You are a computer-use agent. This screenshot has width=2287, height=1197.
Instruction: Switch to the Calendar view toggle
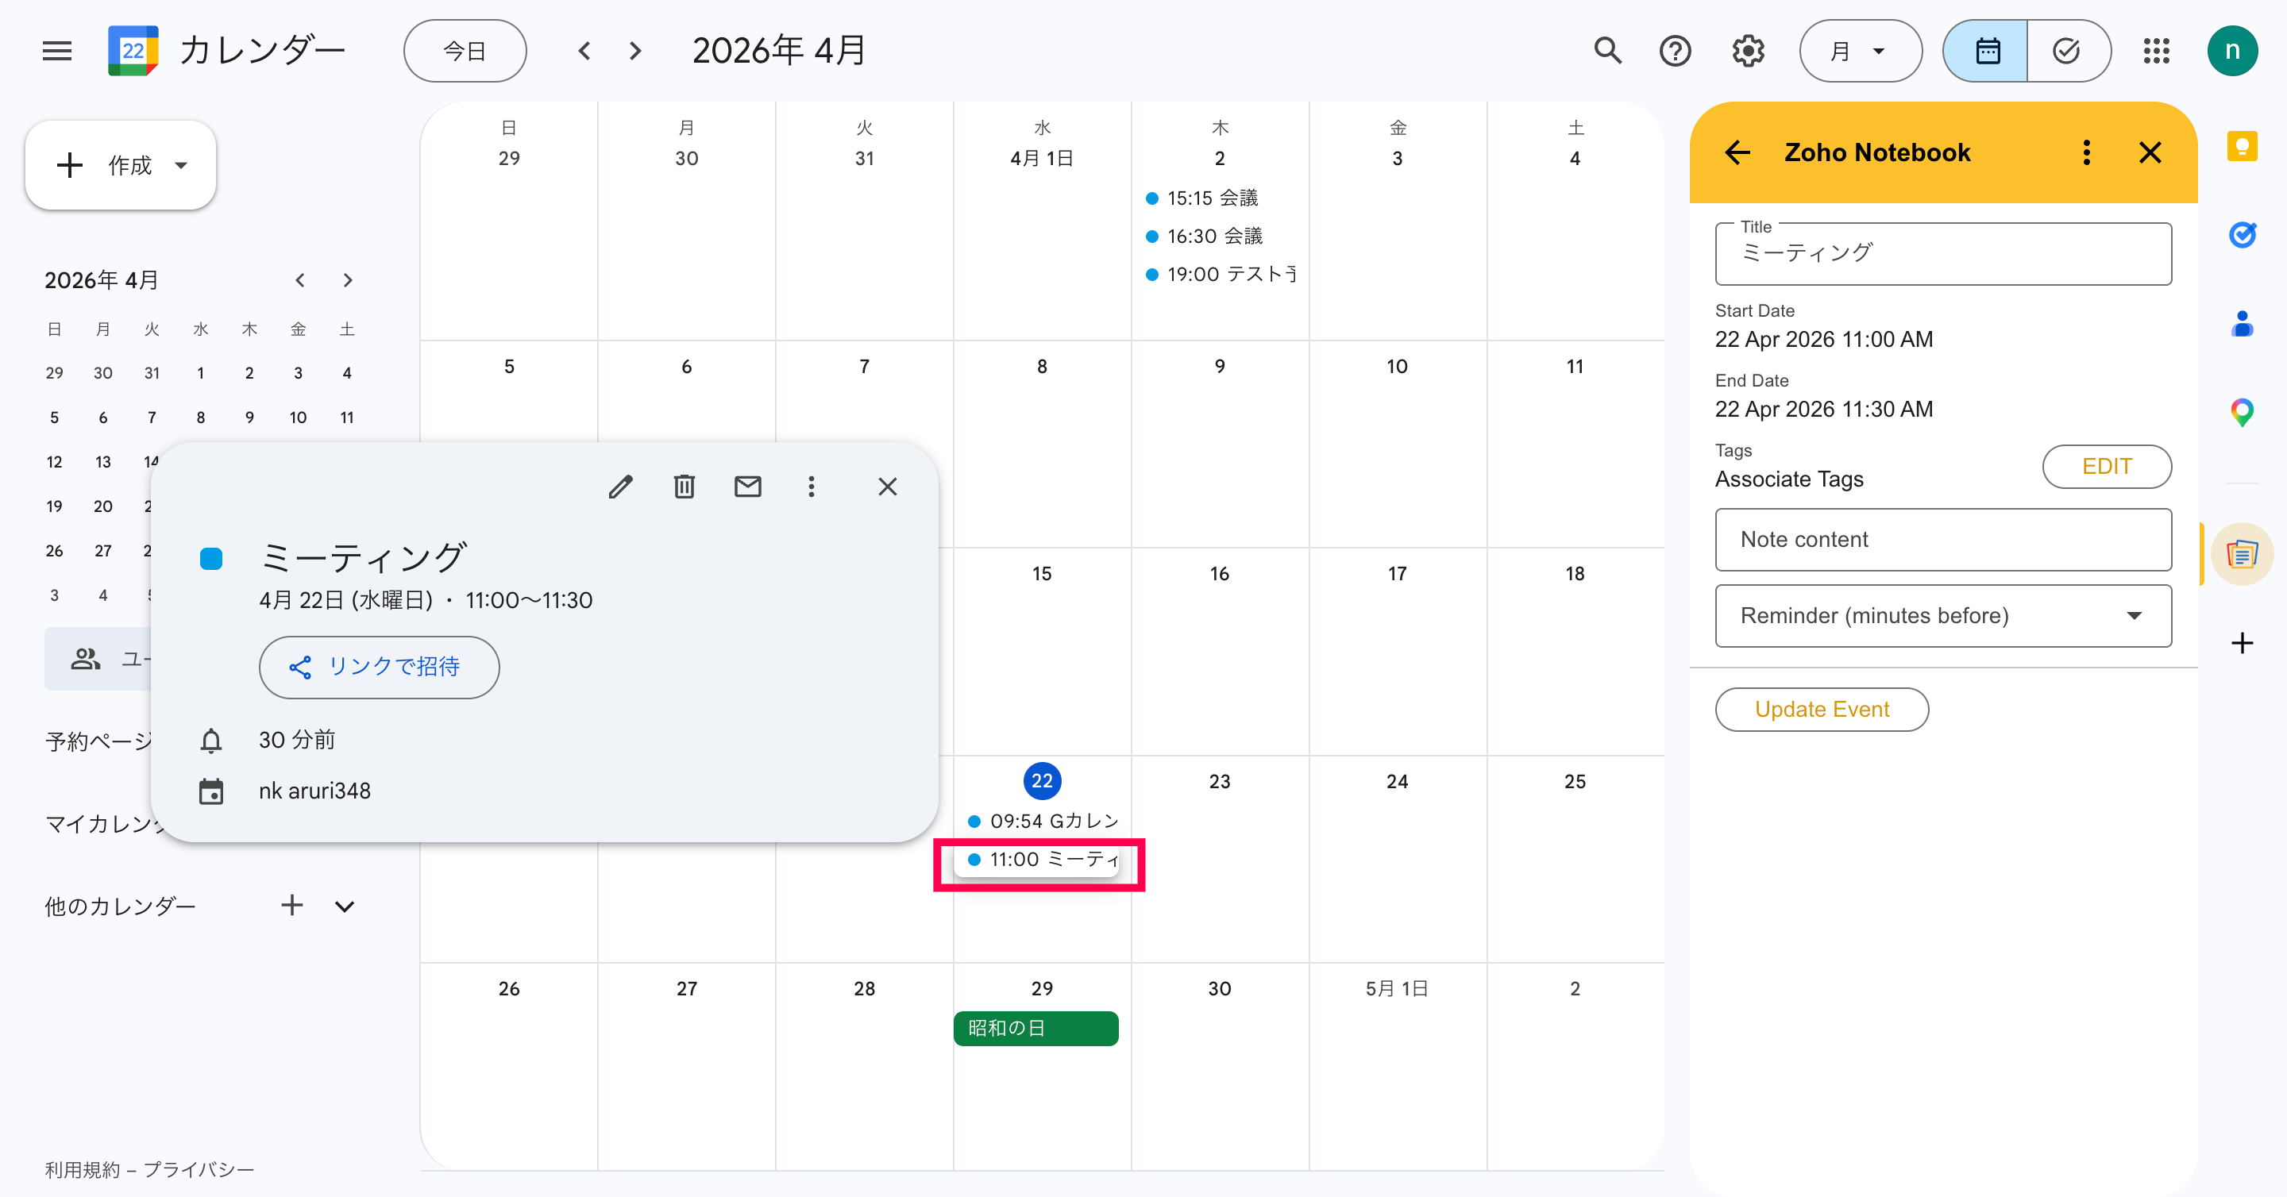1987,52
